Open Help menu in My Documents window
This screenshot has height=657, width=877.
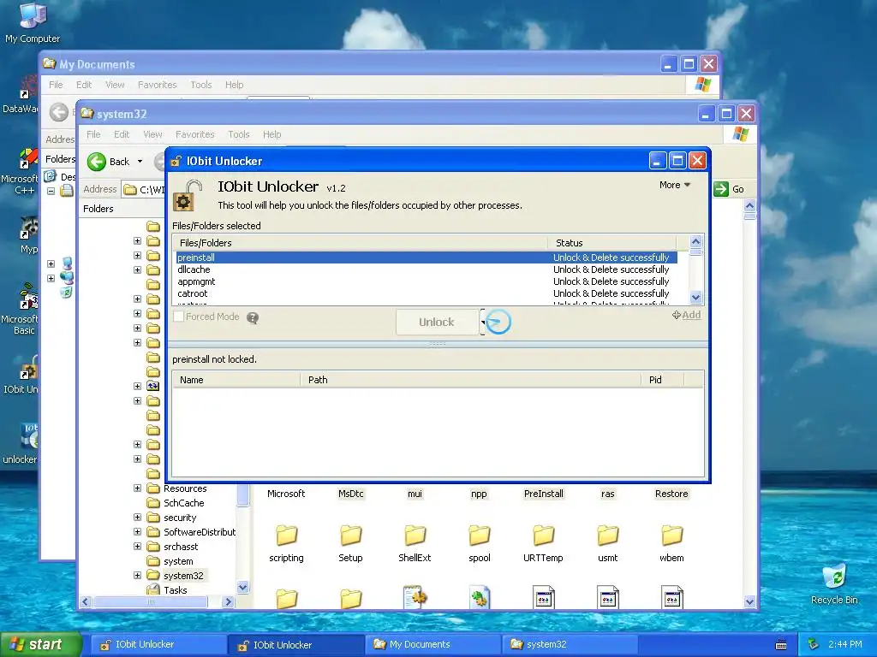click(234, 85)
